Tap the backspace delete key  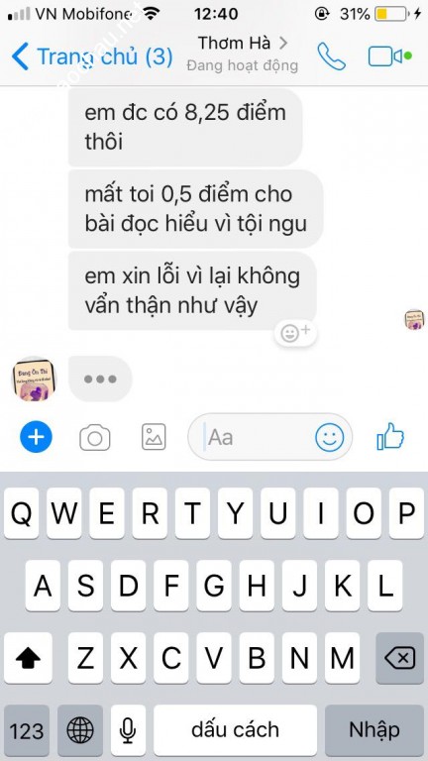point(399,659)
